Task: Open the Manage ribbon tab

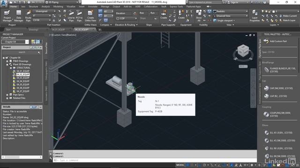Action: click(105, 7)
